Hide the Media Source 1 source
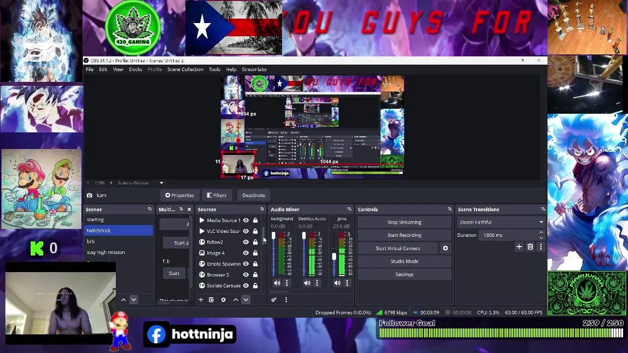 click(246, 220)
